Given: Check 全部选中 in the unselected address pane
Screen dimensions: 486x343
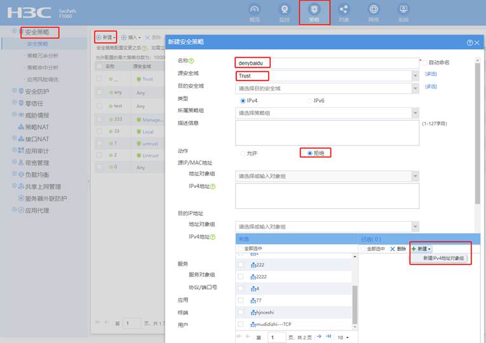Looking at the screenshot, I should (x=240, y=249).
